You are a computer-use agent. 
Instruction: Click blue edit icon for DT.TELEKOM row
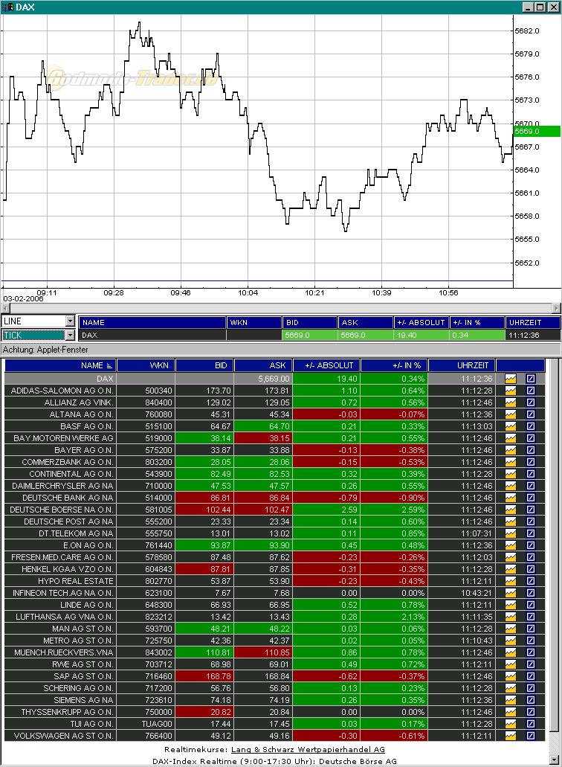pyautogui.click(x=531, y=533)
